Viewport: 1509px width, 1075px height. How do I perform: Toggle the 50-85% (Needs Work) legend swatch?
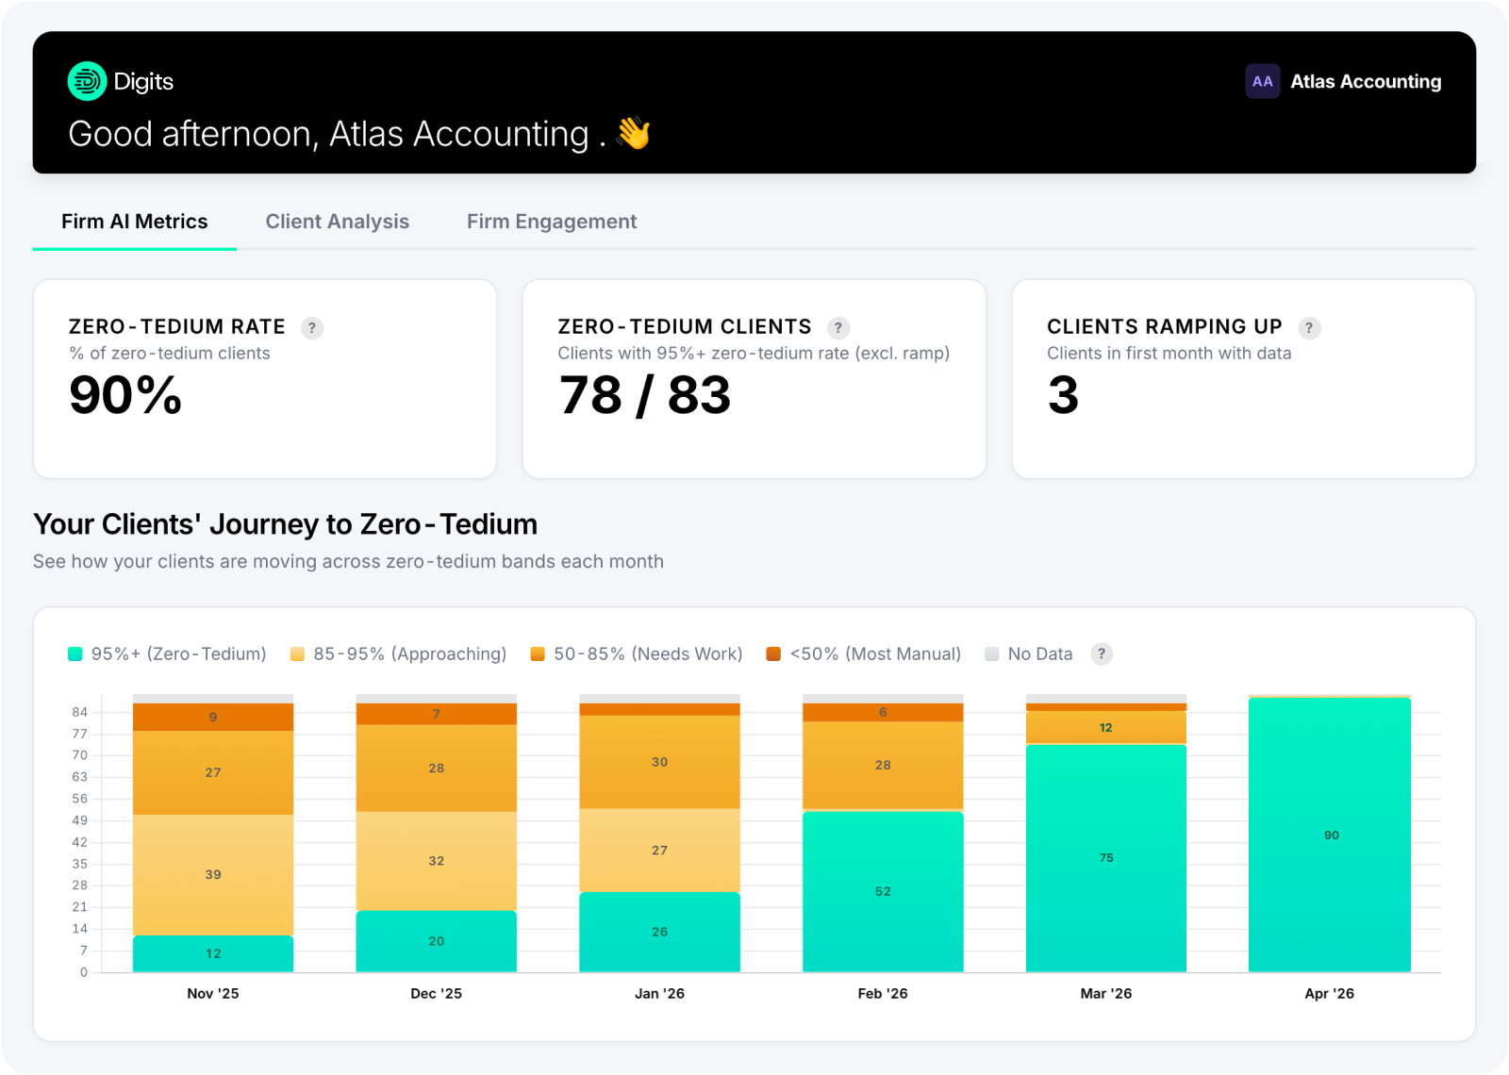pyautogui.click(x=538, y=654)
